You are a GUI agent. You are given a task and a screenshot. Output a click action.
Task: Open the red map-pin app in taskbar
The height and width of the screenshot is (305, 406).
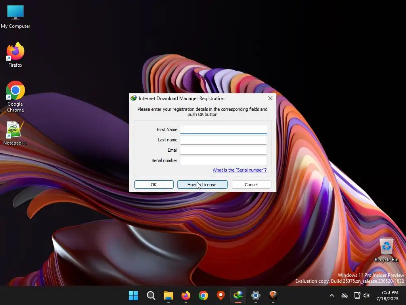[x=220, y=295]
